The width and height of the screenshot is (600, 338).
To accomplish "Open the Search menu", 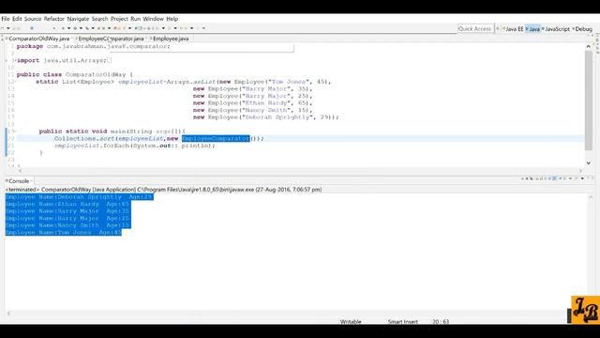I will click(100, 19).
